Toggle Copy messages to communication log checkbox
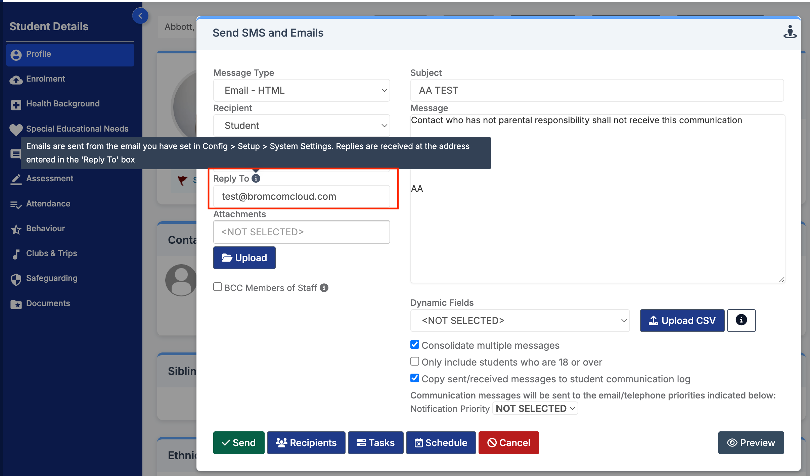Viewport: 810px width, 476px height. tap(415, 378)
